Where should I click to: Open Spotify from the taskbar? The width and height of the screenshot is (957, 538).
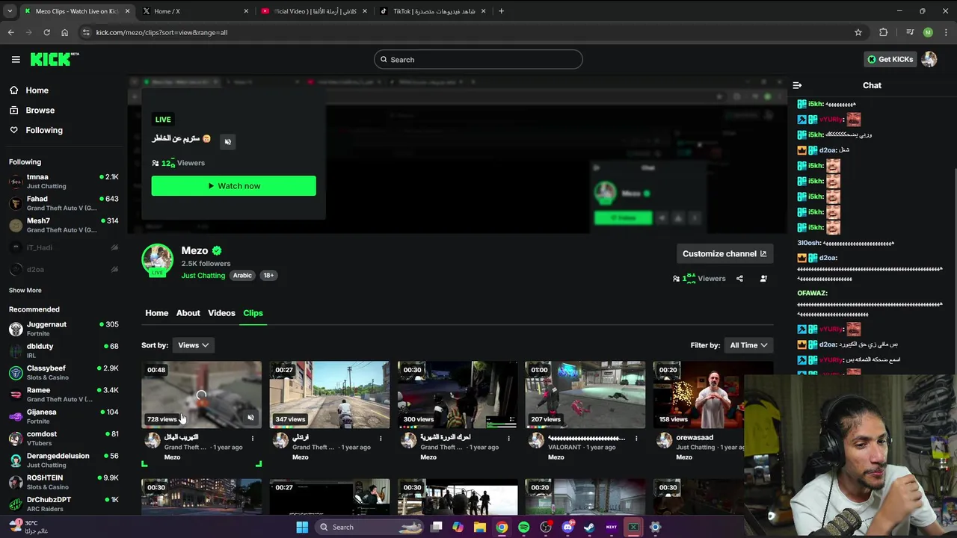(x=523, y=527)
